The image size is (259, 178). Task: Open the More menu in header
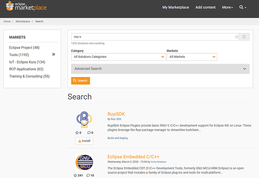(227, 7)
